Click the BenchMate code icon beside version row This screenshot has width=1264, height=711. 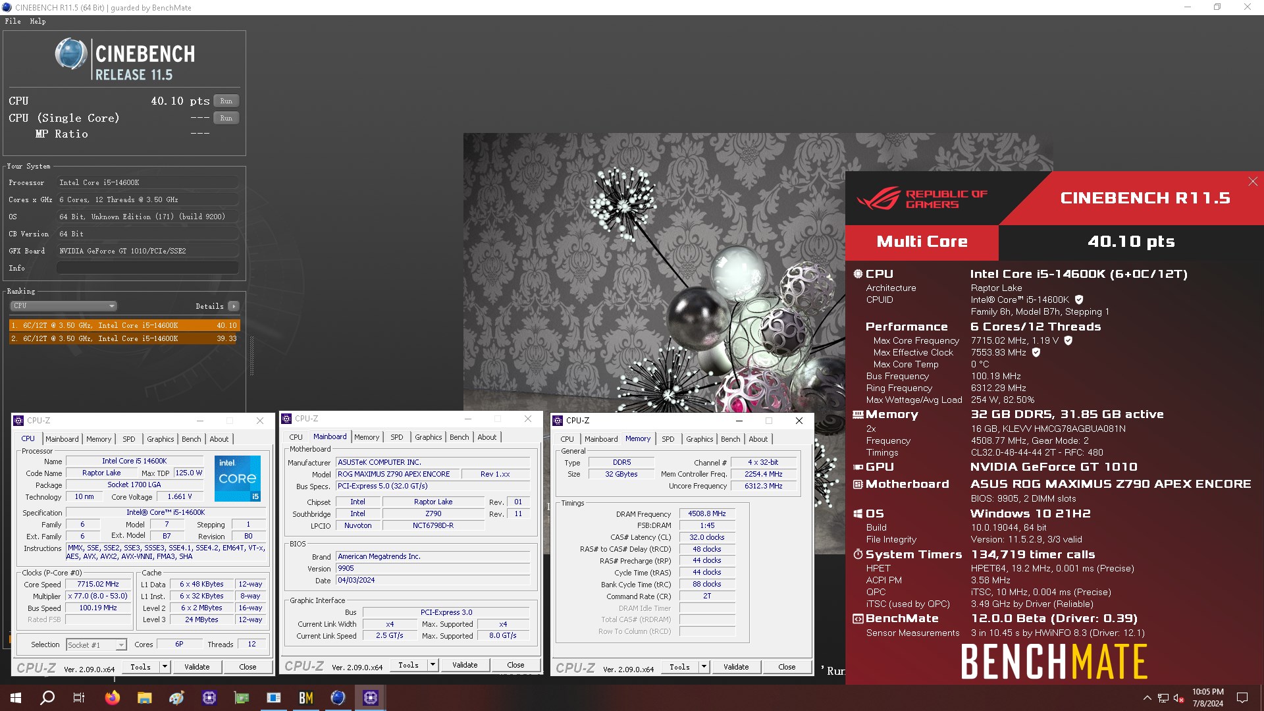(x=858, y=619)
